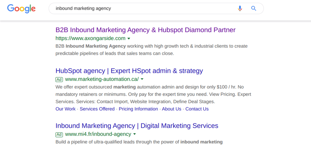Expand the arrow beside mi4.fr/inbound-agency
Viewport: 311px width, 153px height.
click(x=135, y=134)
